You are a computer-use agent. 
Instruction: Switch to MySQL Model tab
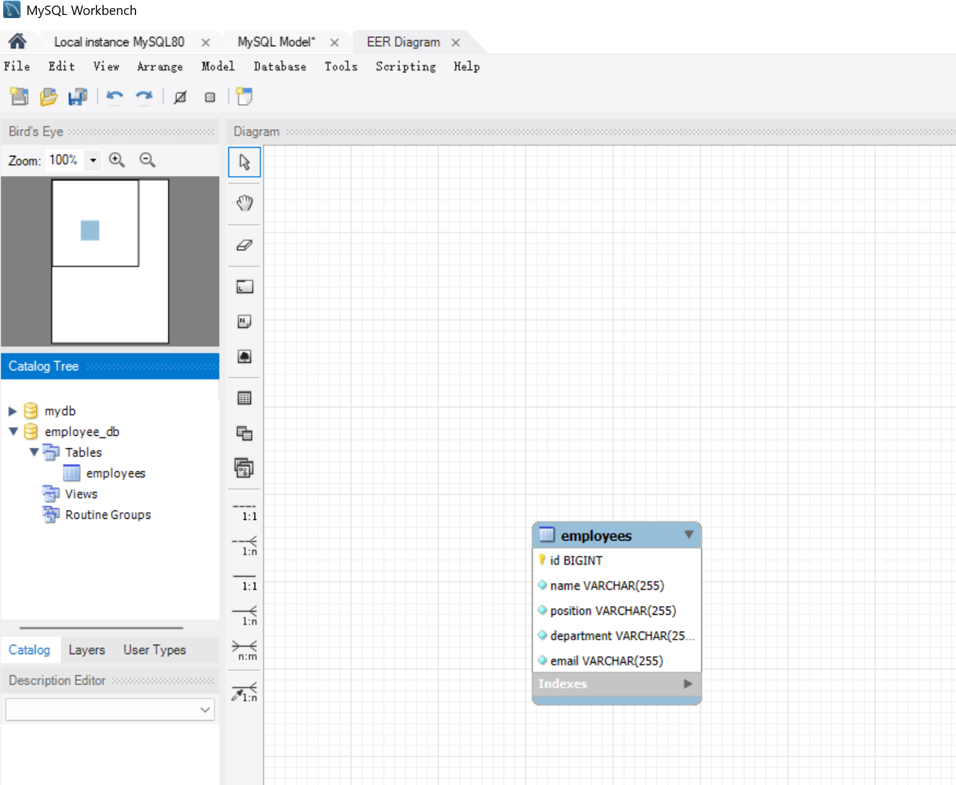coord(276,42)
